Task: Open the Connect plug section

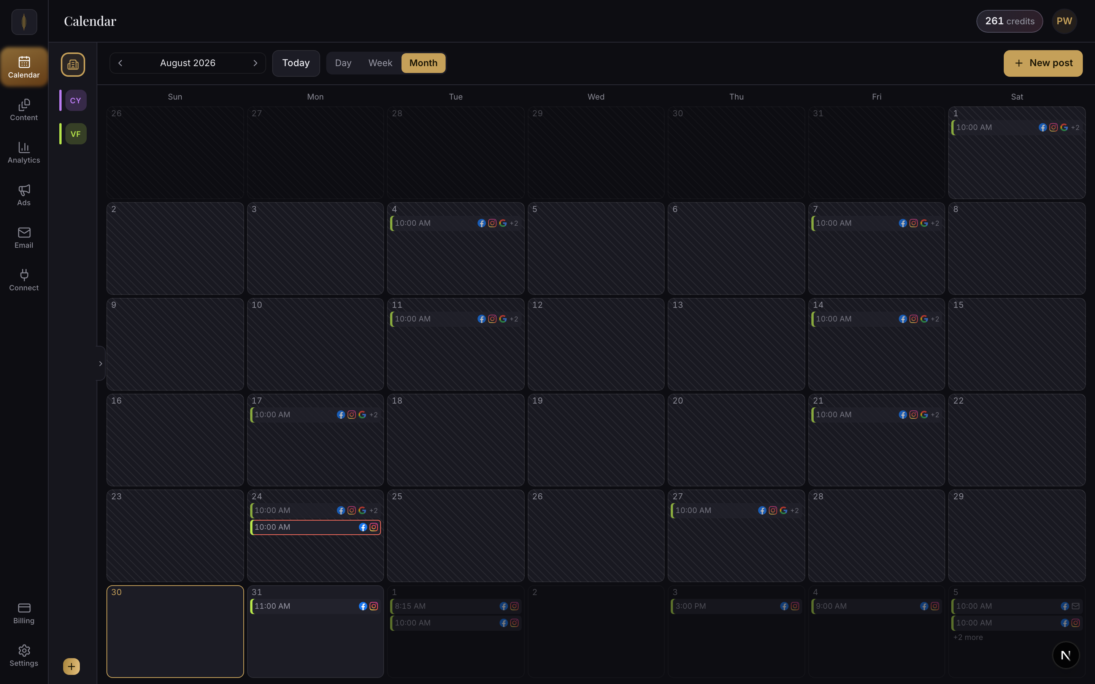Action: coord(24,280)
